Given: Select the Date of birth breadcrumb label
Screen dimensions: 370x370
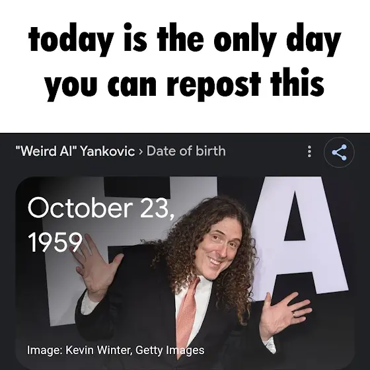Looking at the screenshot, I should click(186, 151).
